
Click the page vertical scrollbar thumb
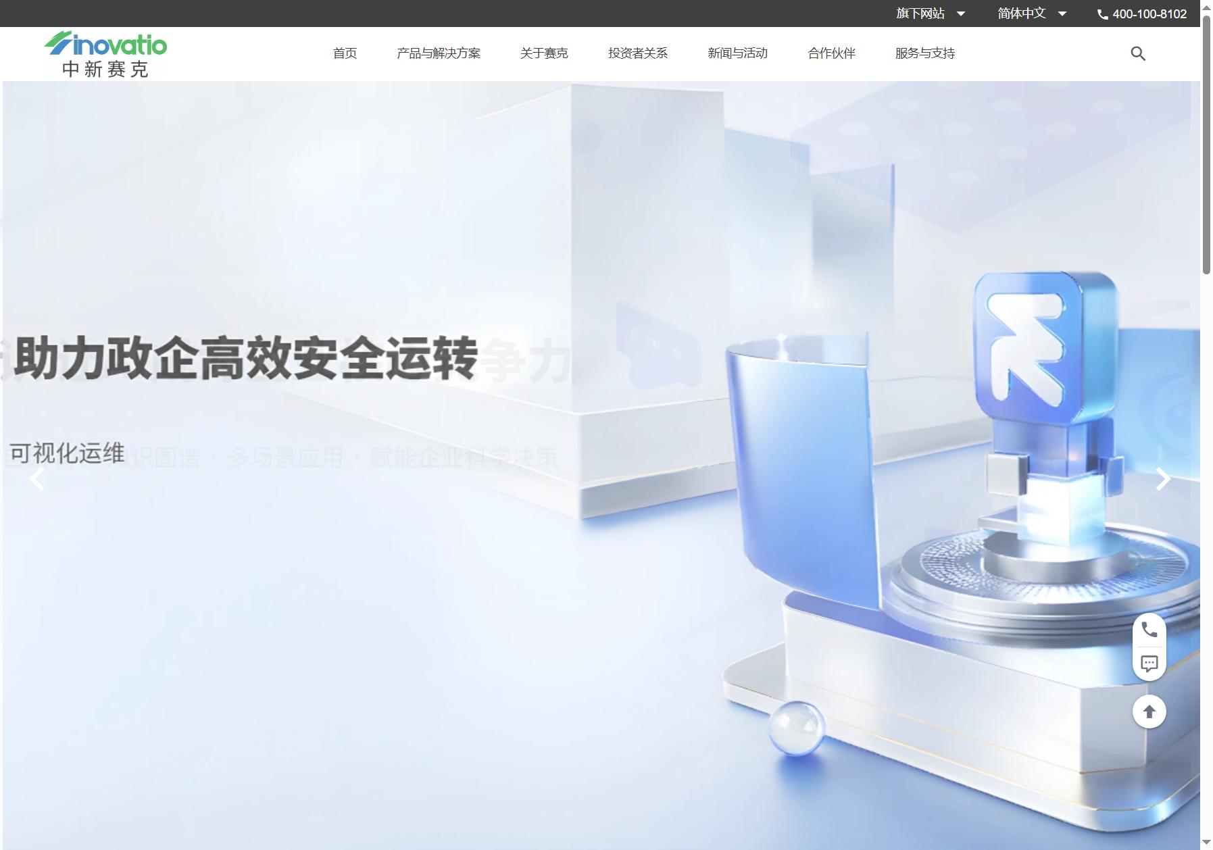click(1207, 145)
